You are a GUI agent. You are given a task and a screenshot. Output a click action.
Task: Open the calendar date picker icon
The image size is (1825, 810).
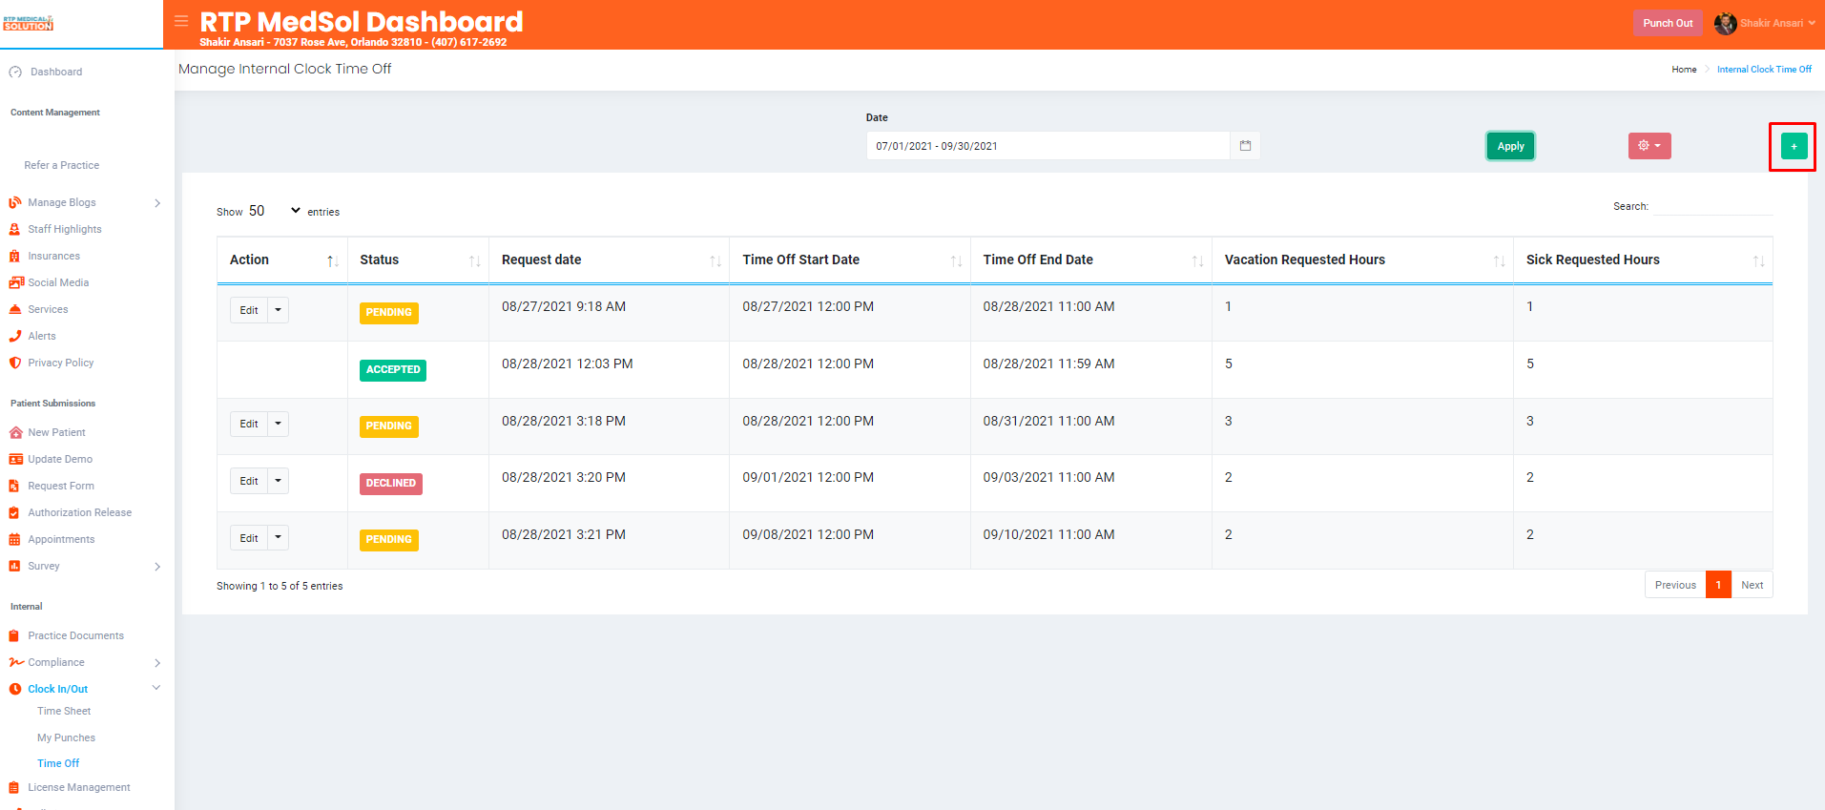tap(1245, 146)
